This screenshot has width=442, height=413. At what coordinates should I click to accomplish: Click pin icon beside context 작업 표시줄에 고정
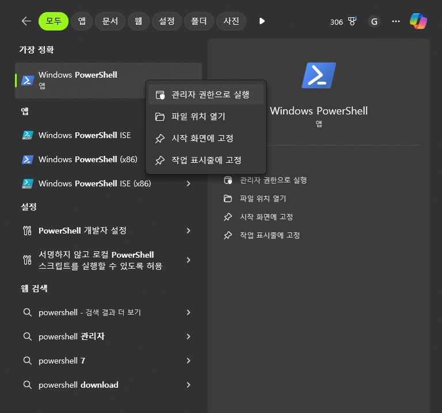click(160, 160)
